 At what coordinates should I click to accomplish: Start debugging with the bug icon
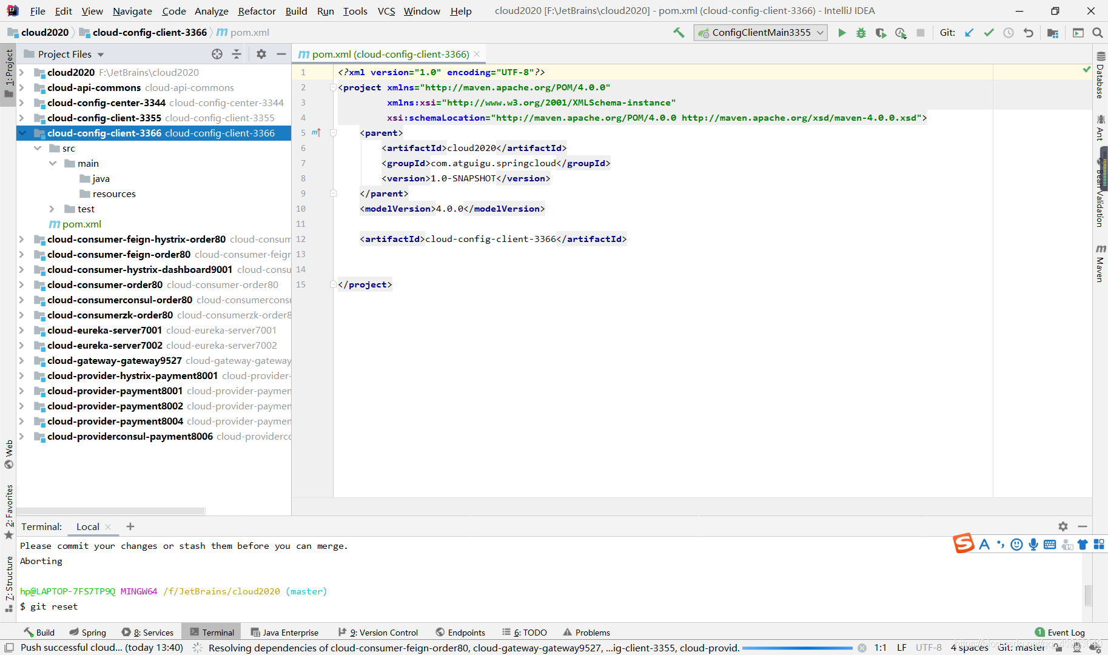tap(861, 33)
